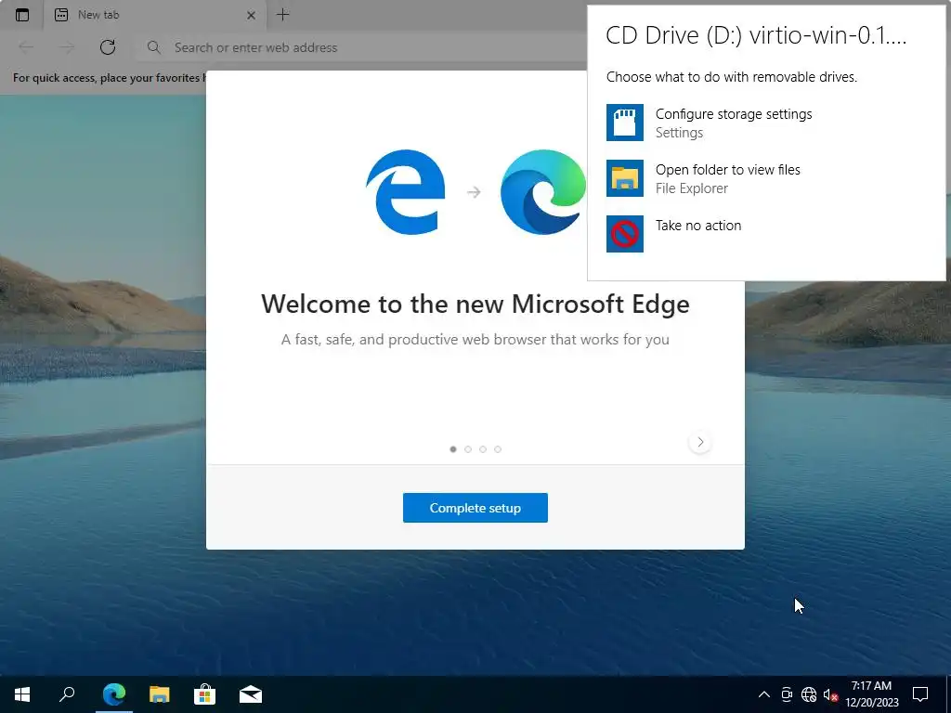The image size is (951, 713).
Task: Open the clock showing 7:17 AM
Action: click(x=871, y=694)
